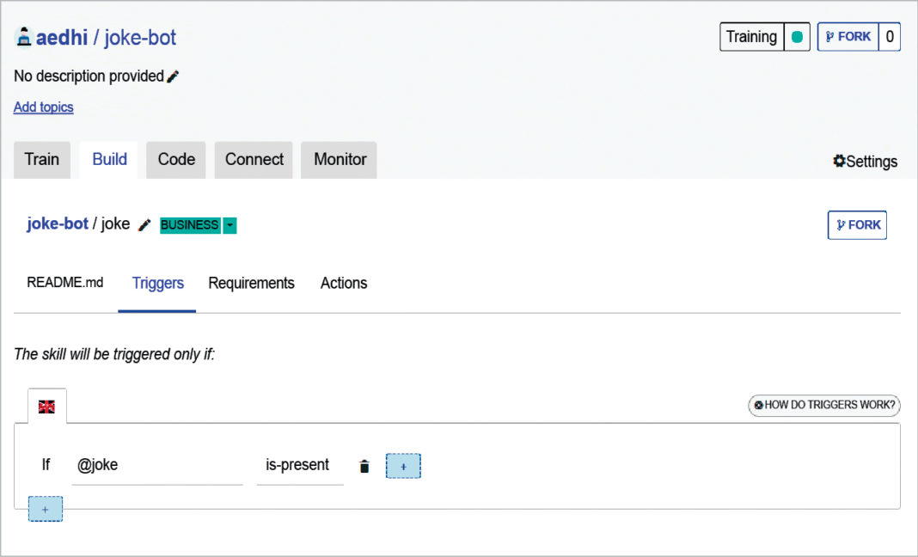Open the Actions tab of the joke skill

(343, 283)
